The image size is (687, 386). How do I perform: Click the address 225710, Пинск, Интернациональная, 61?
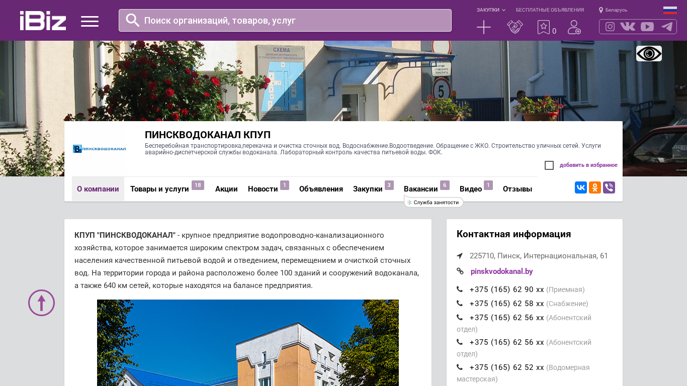pos(539,256)
